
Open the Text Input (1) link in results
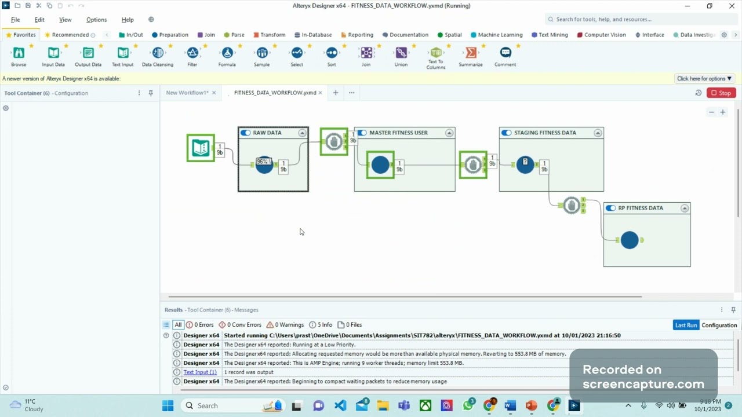(200, 372)
